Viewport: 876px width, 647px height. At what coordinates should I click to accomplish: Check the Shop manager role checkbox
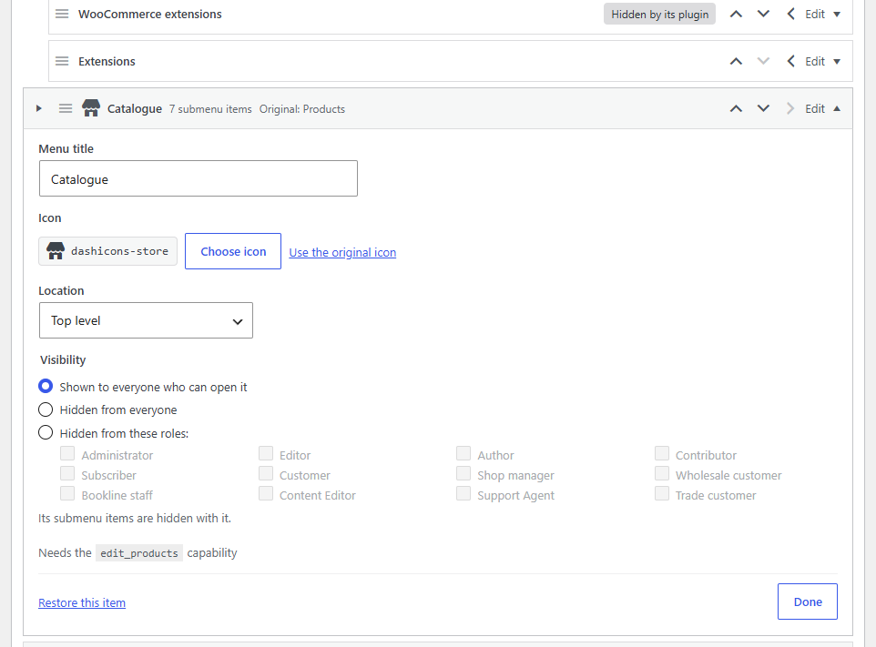point(463,473)
